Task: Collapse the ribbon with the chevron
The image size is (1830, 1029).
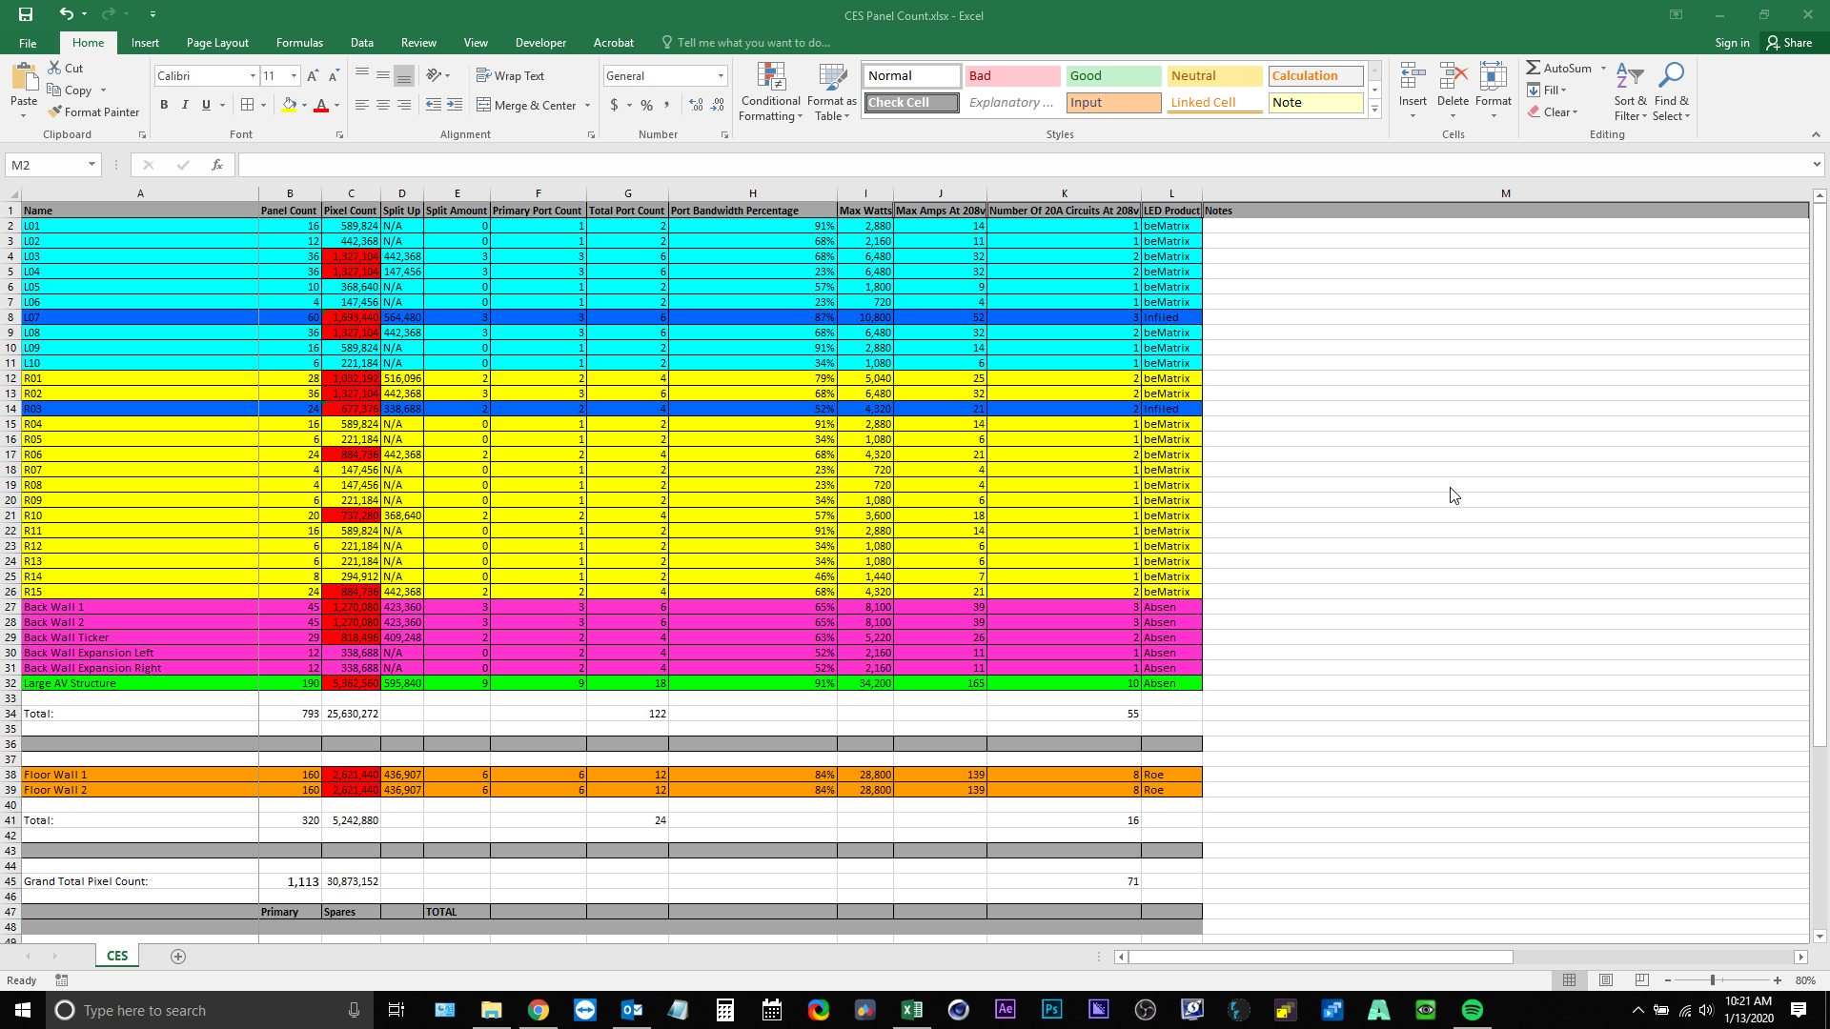Action: pyautogui.click(x=1816, y=135)
